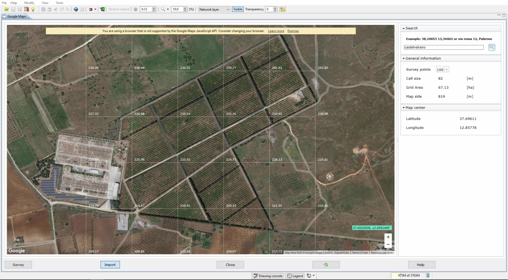
Task: Click the lightbulb hint icon
Action: click(x=33, y=9)
